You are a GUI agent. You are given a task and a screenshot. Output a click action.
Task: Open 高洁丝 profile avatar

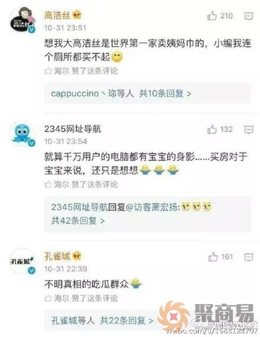(22, 20)
